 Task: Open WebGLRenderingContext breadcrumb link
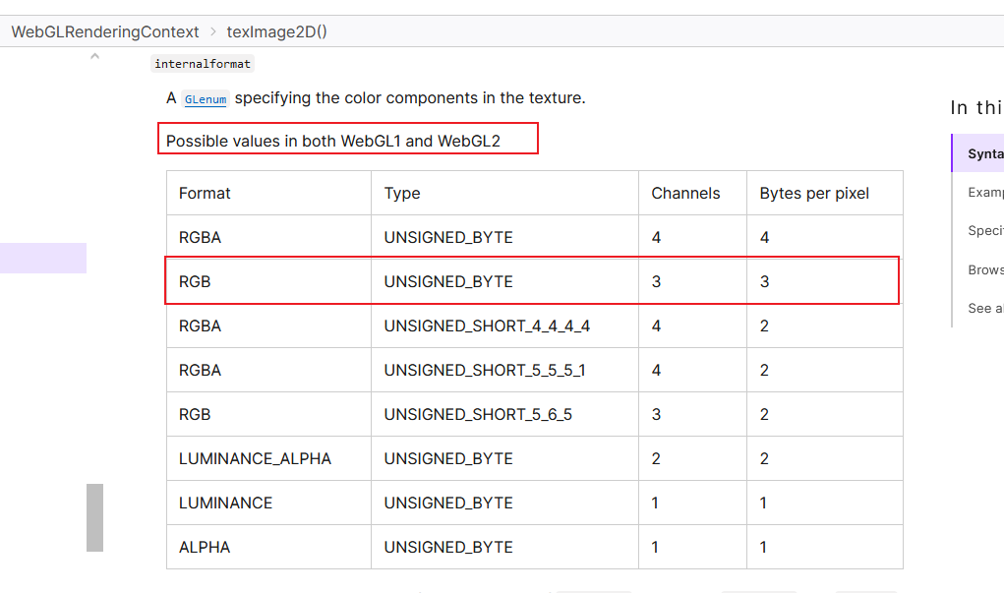pyautogui.click(x=105, y=31)
